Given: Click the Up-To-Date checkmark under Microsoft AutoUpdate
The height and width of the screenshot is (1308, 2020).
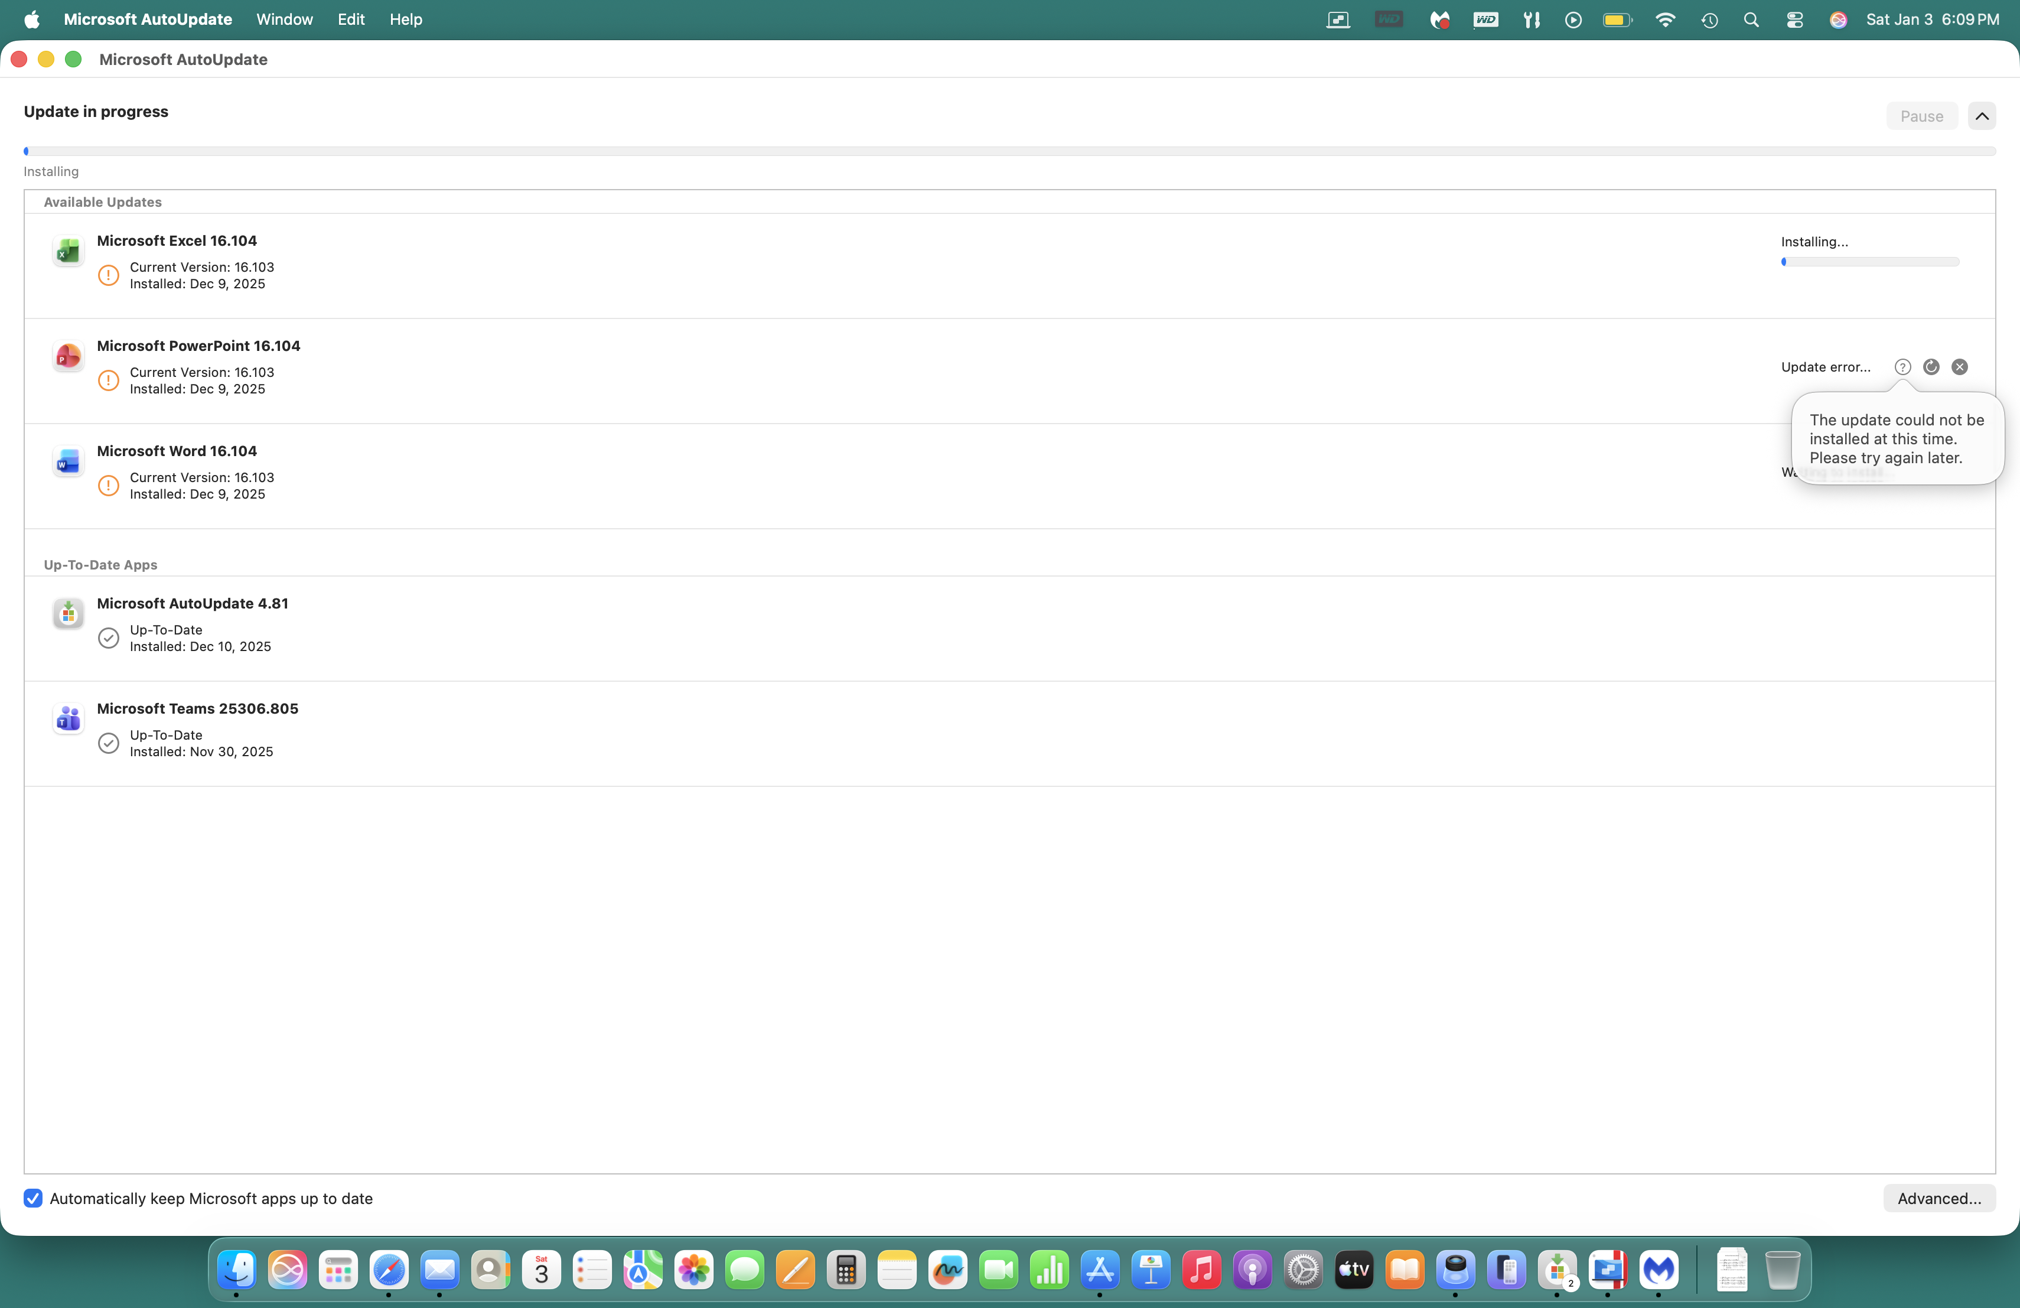Looking at the screenshot, I should 109,638.
